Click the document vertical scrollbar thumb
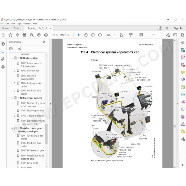The height and width of the screenshot is (186, 186). [x=175, y=126]
